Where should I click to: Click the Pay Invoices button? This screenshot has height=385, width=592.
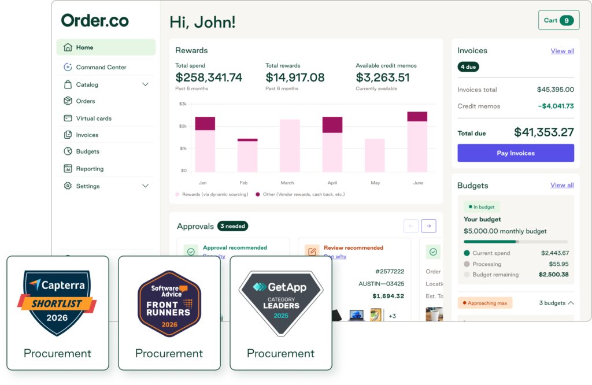tap(516, 153)
